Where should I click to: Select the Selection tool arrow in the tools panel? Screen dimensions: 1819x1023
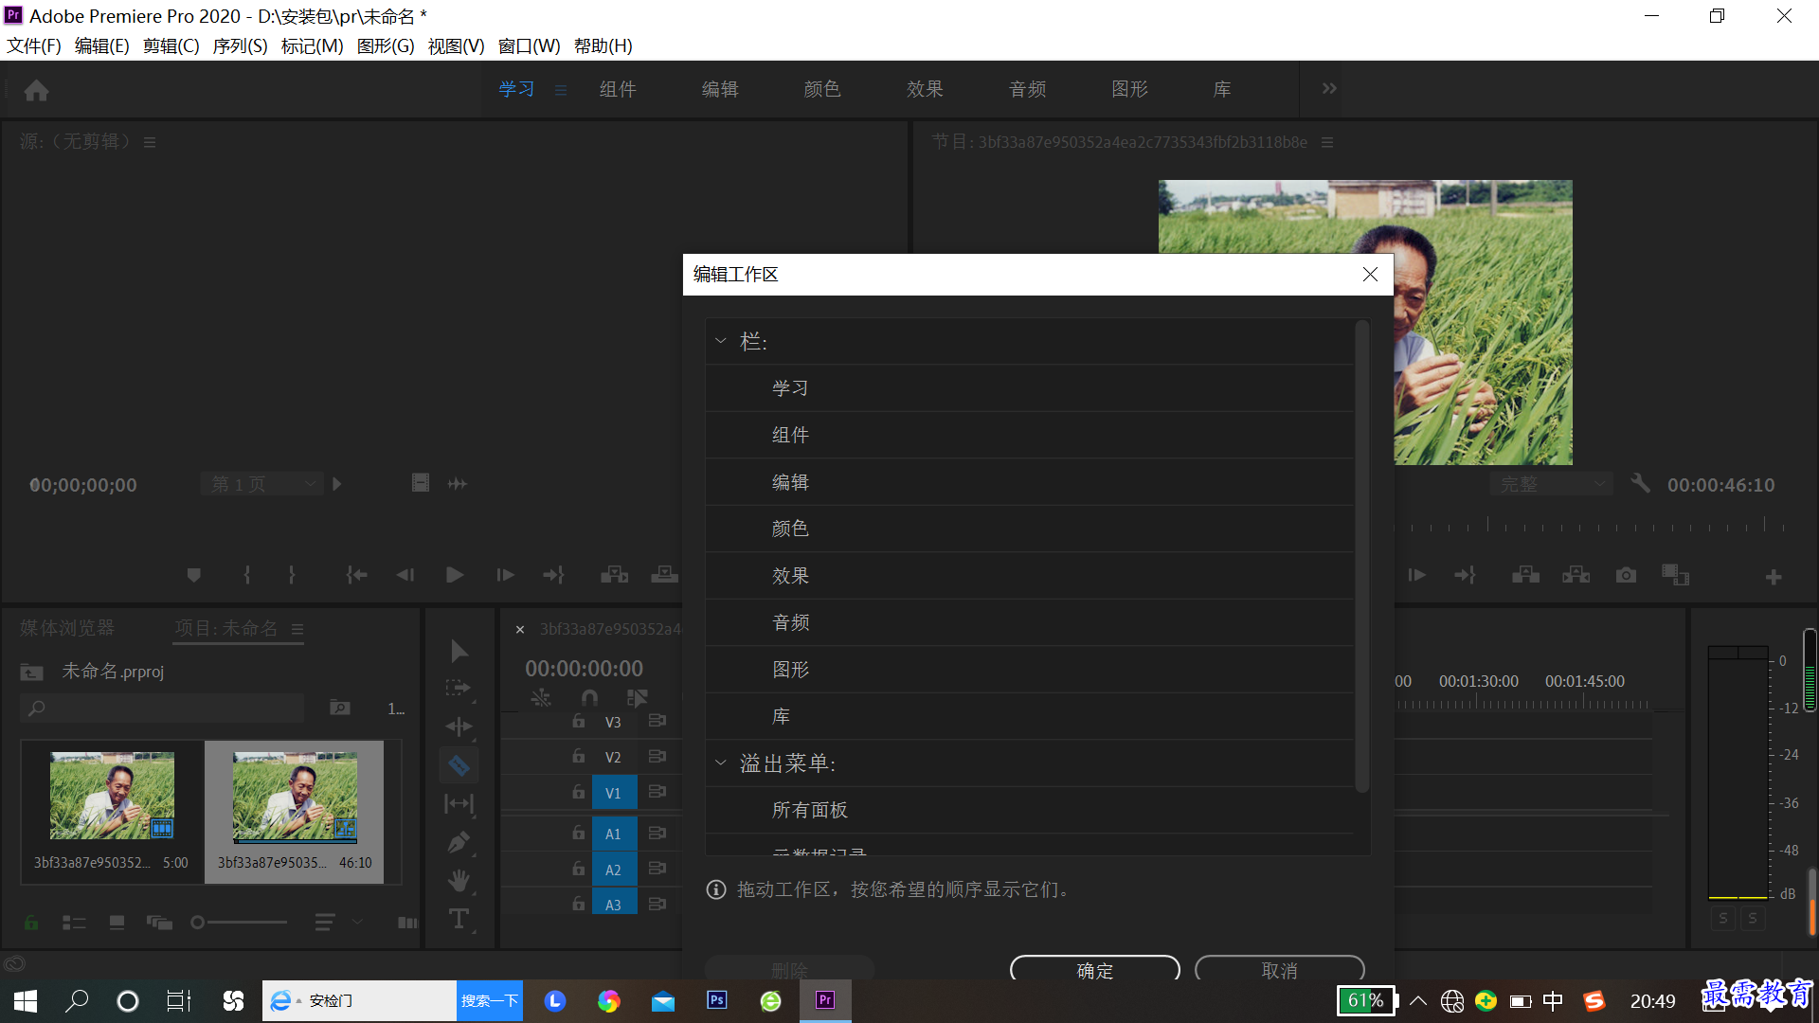pyautogui.click(x=459, y=651)
